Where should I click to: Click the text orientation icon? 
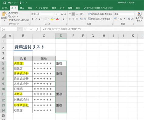(81, 14)
